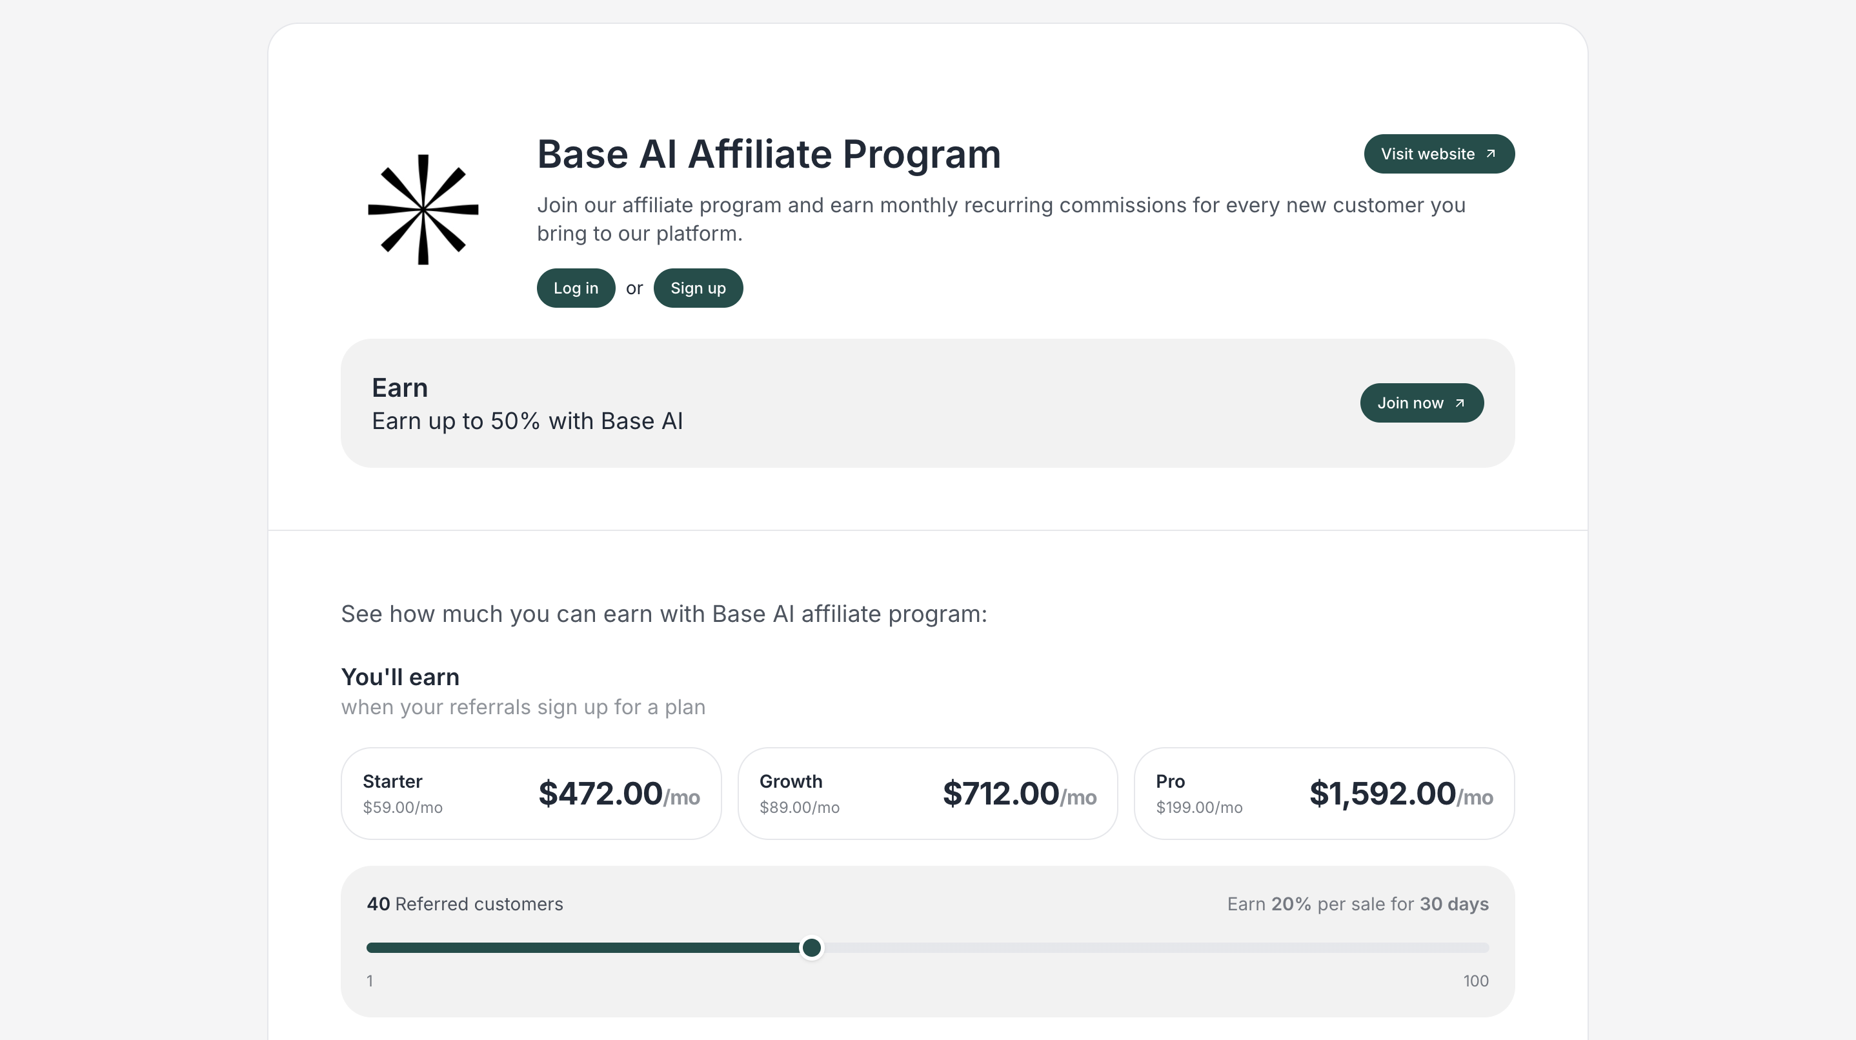Viewport: 1856px width, 1040px height.
Task: Click the You'll earn heading
Action: (400, 677)
